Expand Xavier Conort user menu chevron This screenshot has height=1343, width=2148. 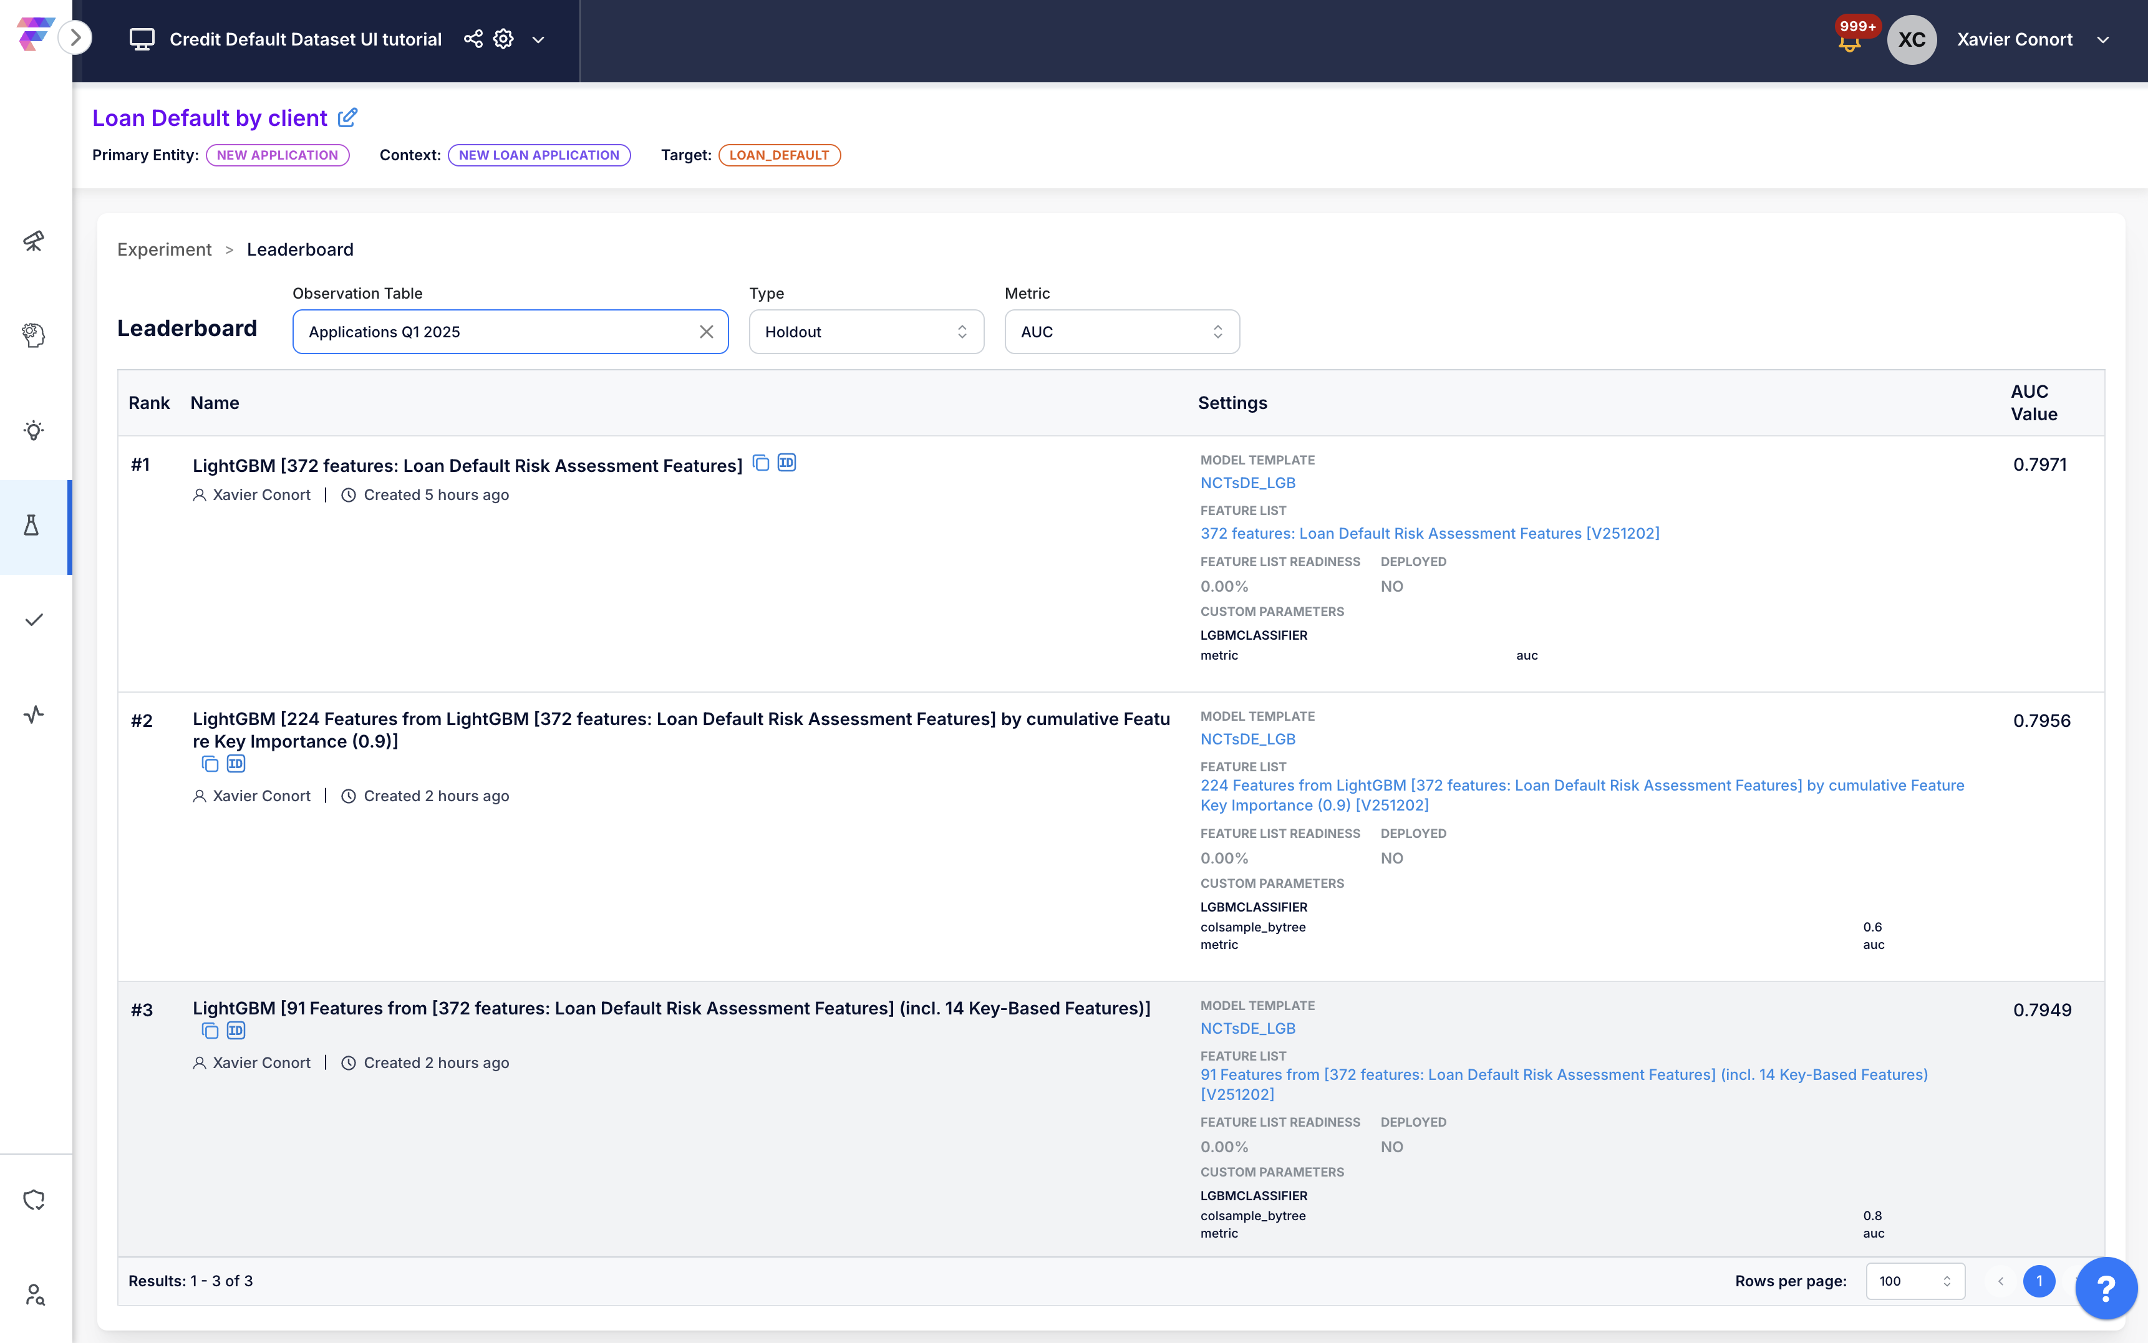click(x=2102, y=40)
